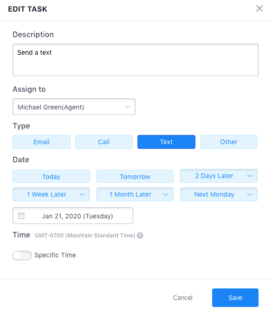Choose the Other task type
Image resolution: width=272 pixels, height=313 pixels.
pyautogui.click(x=229, y=142)
